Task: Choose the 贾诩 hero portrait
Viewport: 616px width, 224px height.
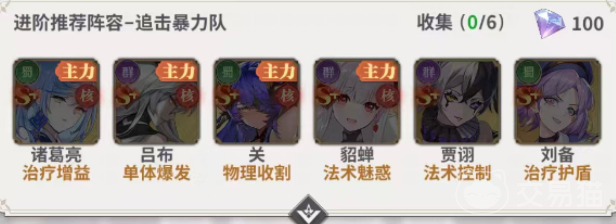Action: tap(457, 101)
